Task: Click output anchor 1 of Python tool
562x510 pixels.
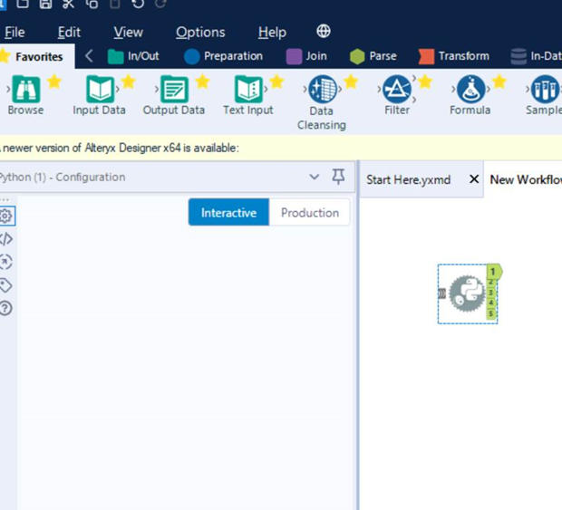Action: tap(494, 272)
